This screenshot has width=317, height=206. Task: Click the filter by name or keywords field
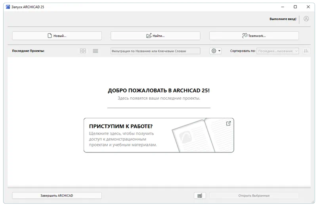point(155,51)
